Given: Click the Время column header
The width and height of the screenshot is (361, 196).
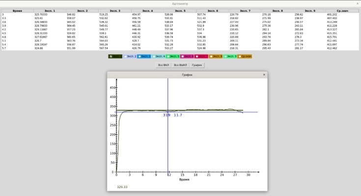Looking at the screenshot, I should 17,10.
